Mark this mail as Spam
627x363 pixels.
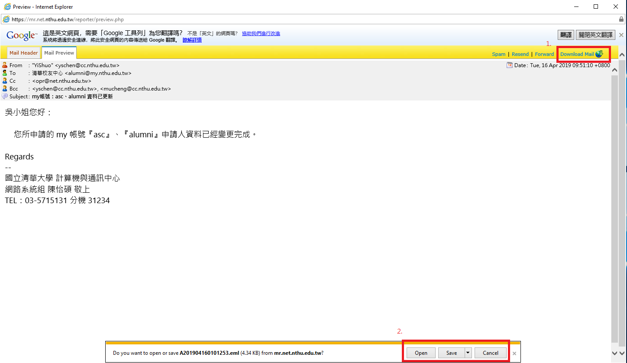coord(498,54)
